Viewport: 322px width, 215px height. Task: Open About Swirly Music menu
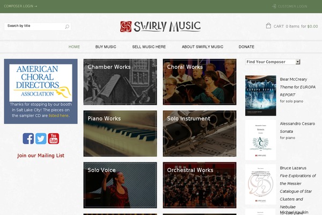(202, 47)
